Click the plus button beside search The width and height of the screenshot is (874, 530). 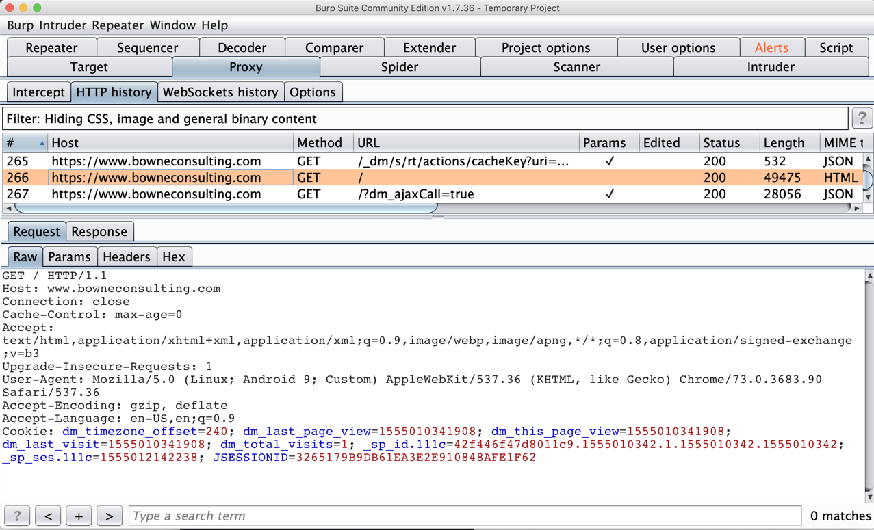click(79, 516)
